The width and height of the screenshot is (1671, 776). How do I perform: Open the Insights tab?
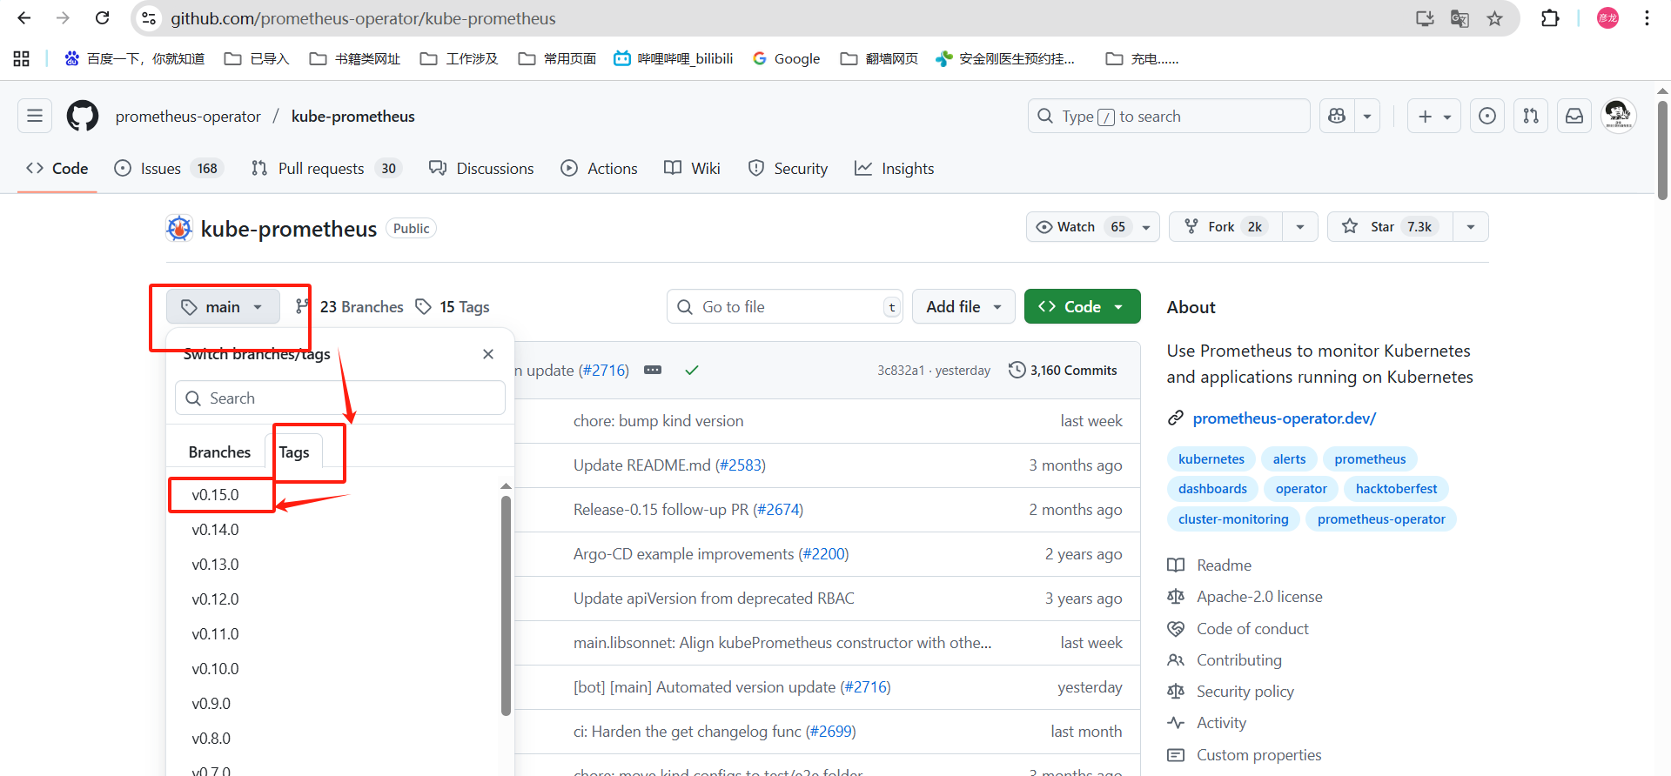point(894,169)
